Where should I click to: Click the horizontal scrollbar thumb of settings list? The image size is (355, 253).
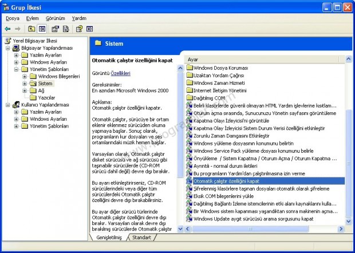250,229
